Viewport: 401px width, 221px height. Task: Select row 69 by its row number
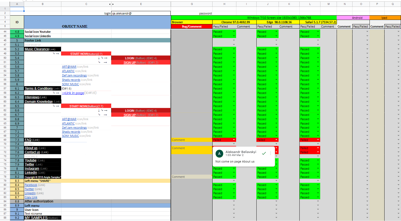pos(5,140)
